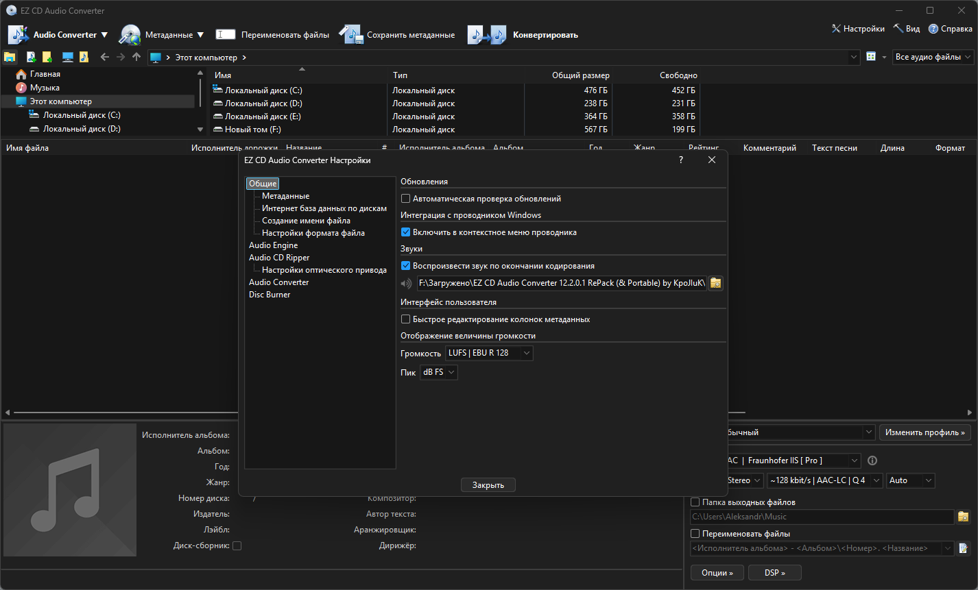
Task: Click the computer monitor icon in browser toolbar
Action: [x=68, y=57]
